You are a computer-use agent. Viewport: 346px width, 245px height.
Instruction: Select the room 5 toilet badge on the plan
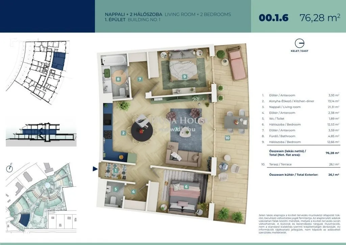[x=116, y=189]
